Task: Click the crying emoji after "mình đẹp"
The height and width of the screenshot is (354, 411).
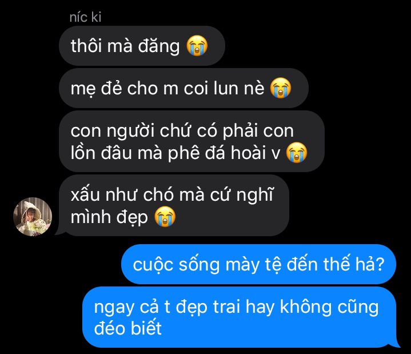Action: coord(165,216)
